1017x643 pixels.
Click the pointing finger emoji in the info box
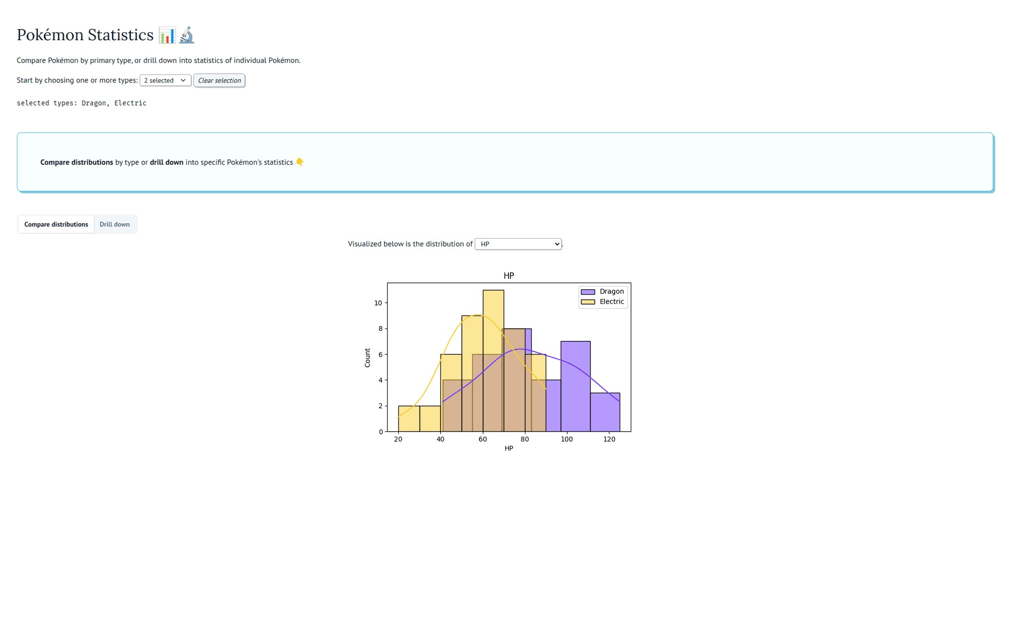pyautogui.click(x=300, y=162)
